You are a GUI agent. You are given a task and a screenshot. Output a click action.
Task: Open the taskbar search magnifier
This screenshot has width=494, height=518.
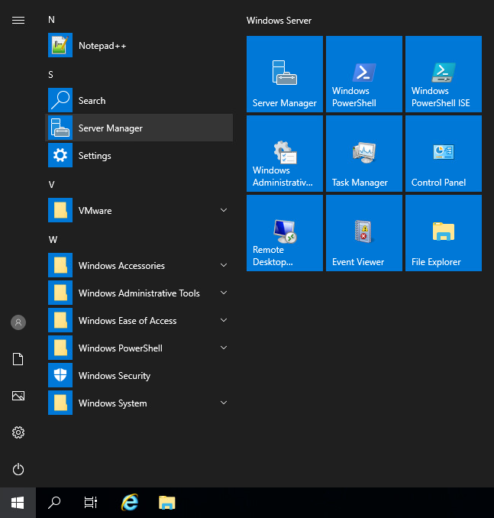click(54, 503)
